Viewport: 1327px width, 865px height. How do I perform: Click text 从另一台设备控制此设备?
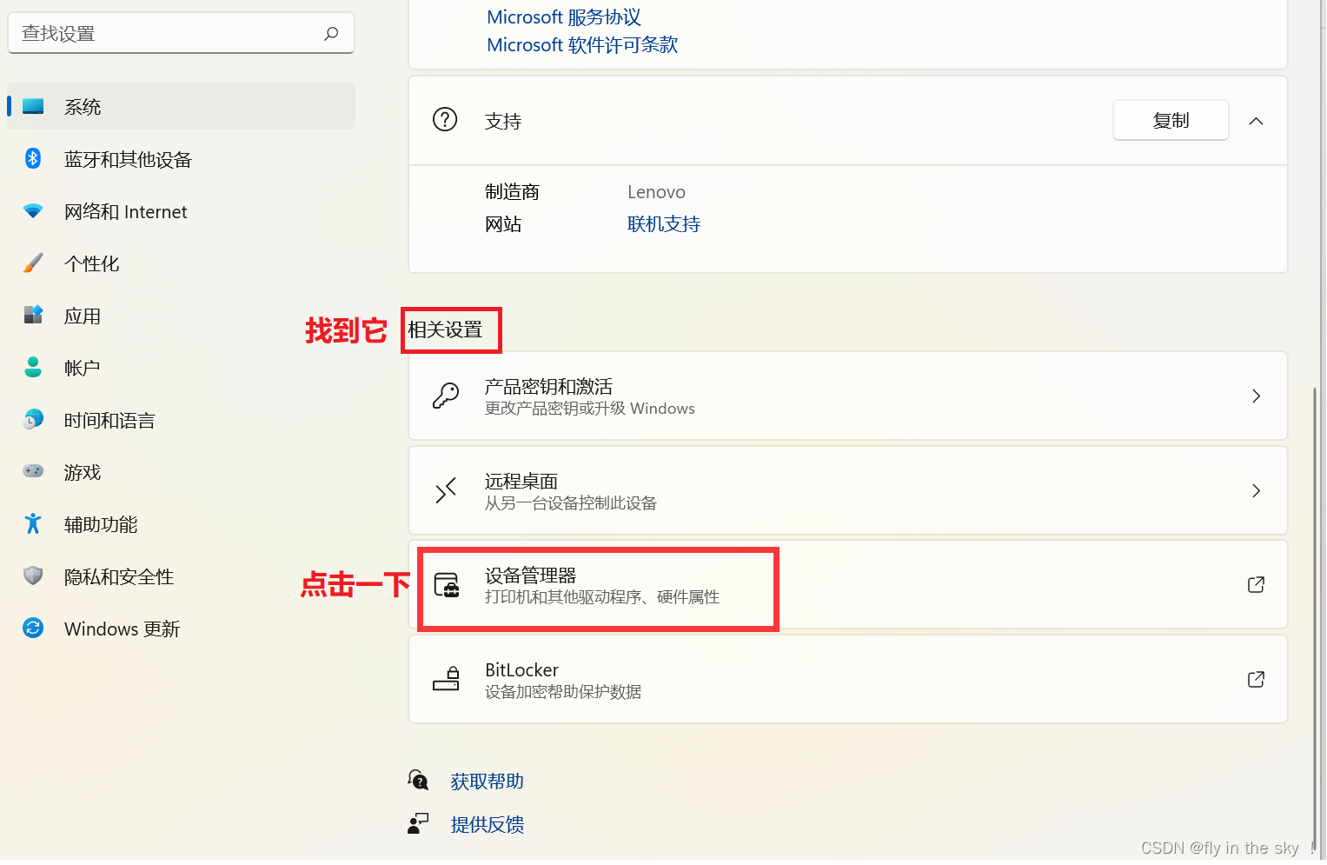pos(571,503)
